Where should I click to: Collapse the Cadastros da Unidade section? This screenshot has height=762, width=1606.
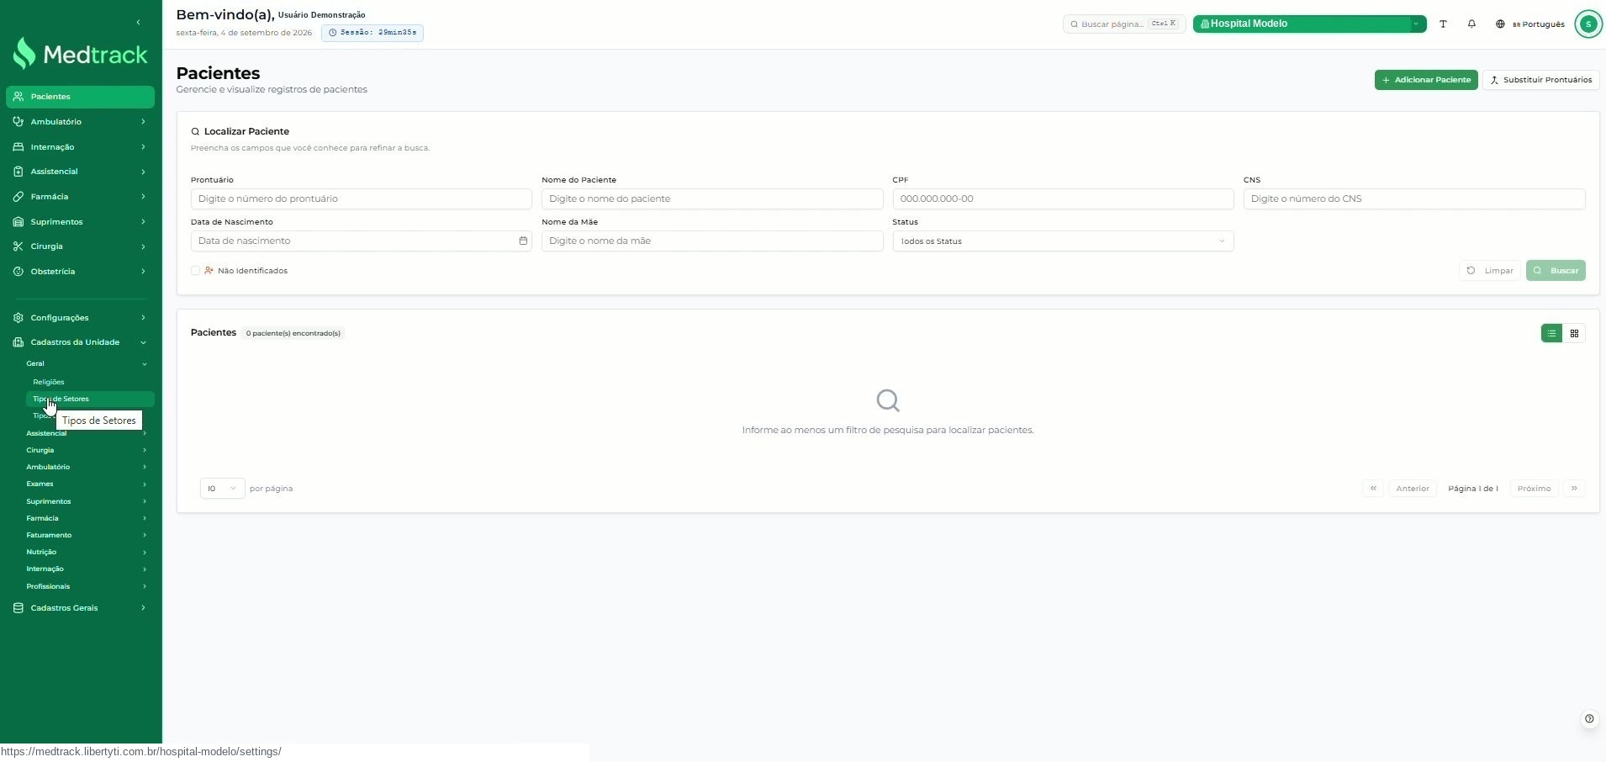click(x=81, y=342)
